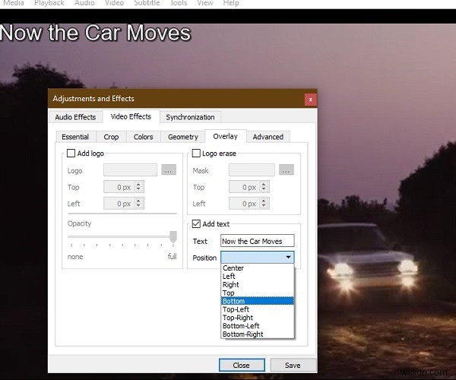Screen dimensions: 456x380
Task: Open the Audio menu
Action: 84,3
